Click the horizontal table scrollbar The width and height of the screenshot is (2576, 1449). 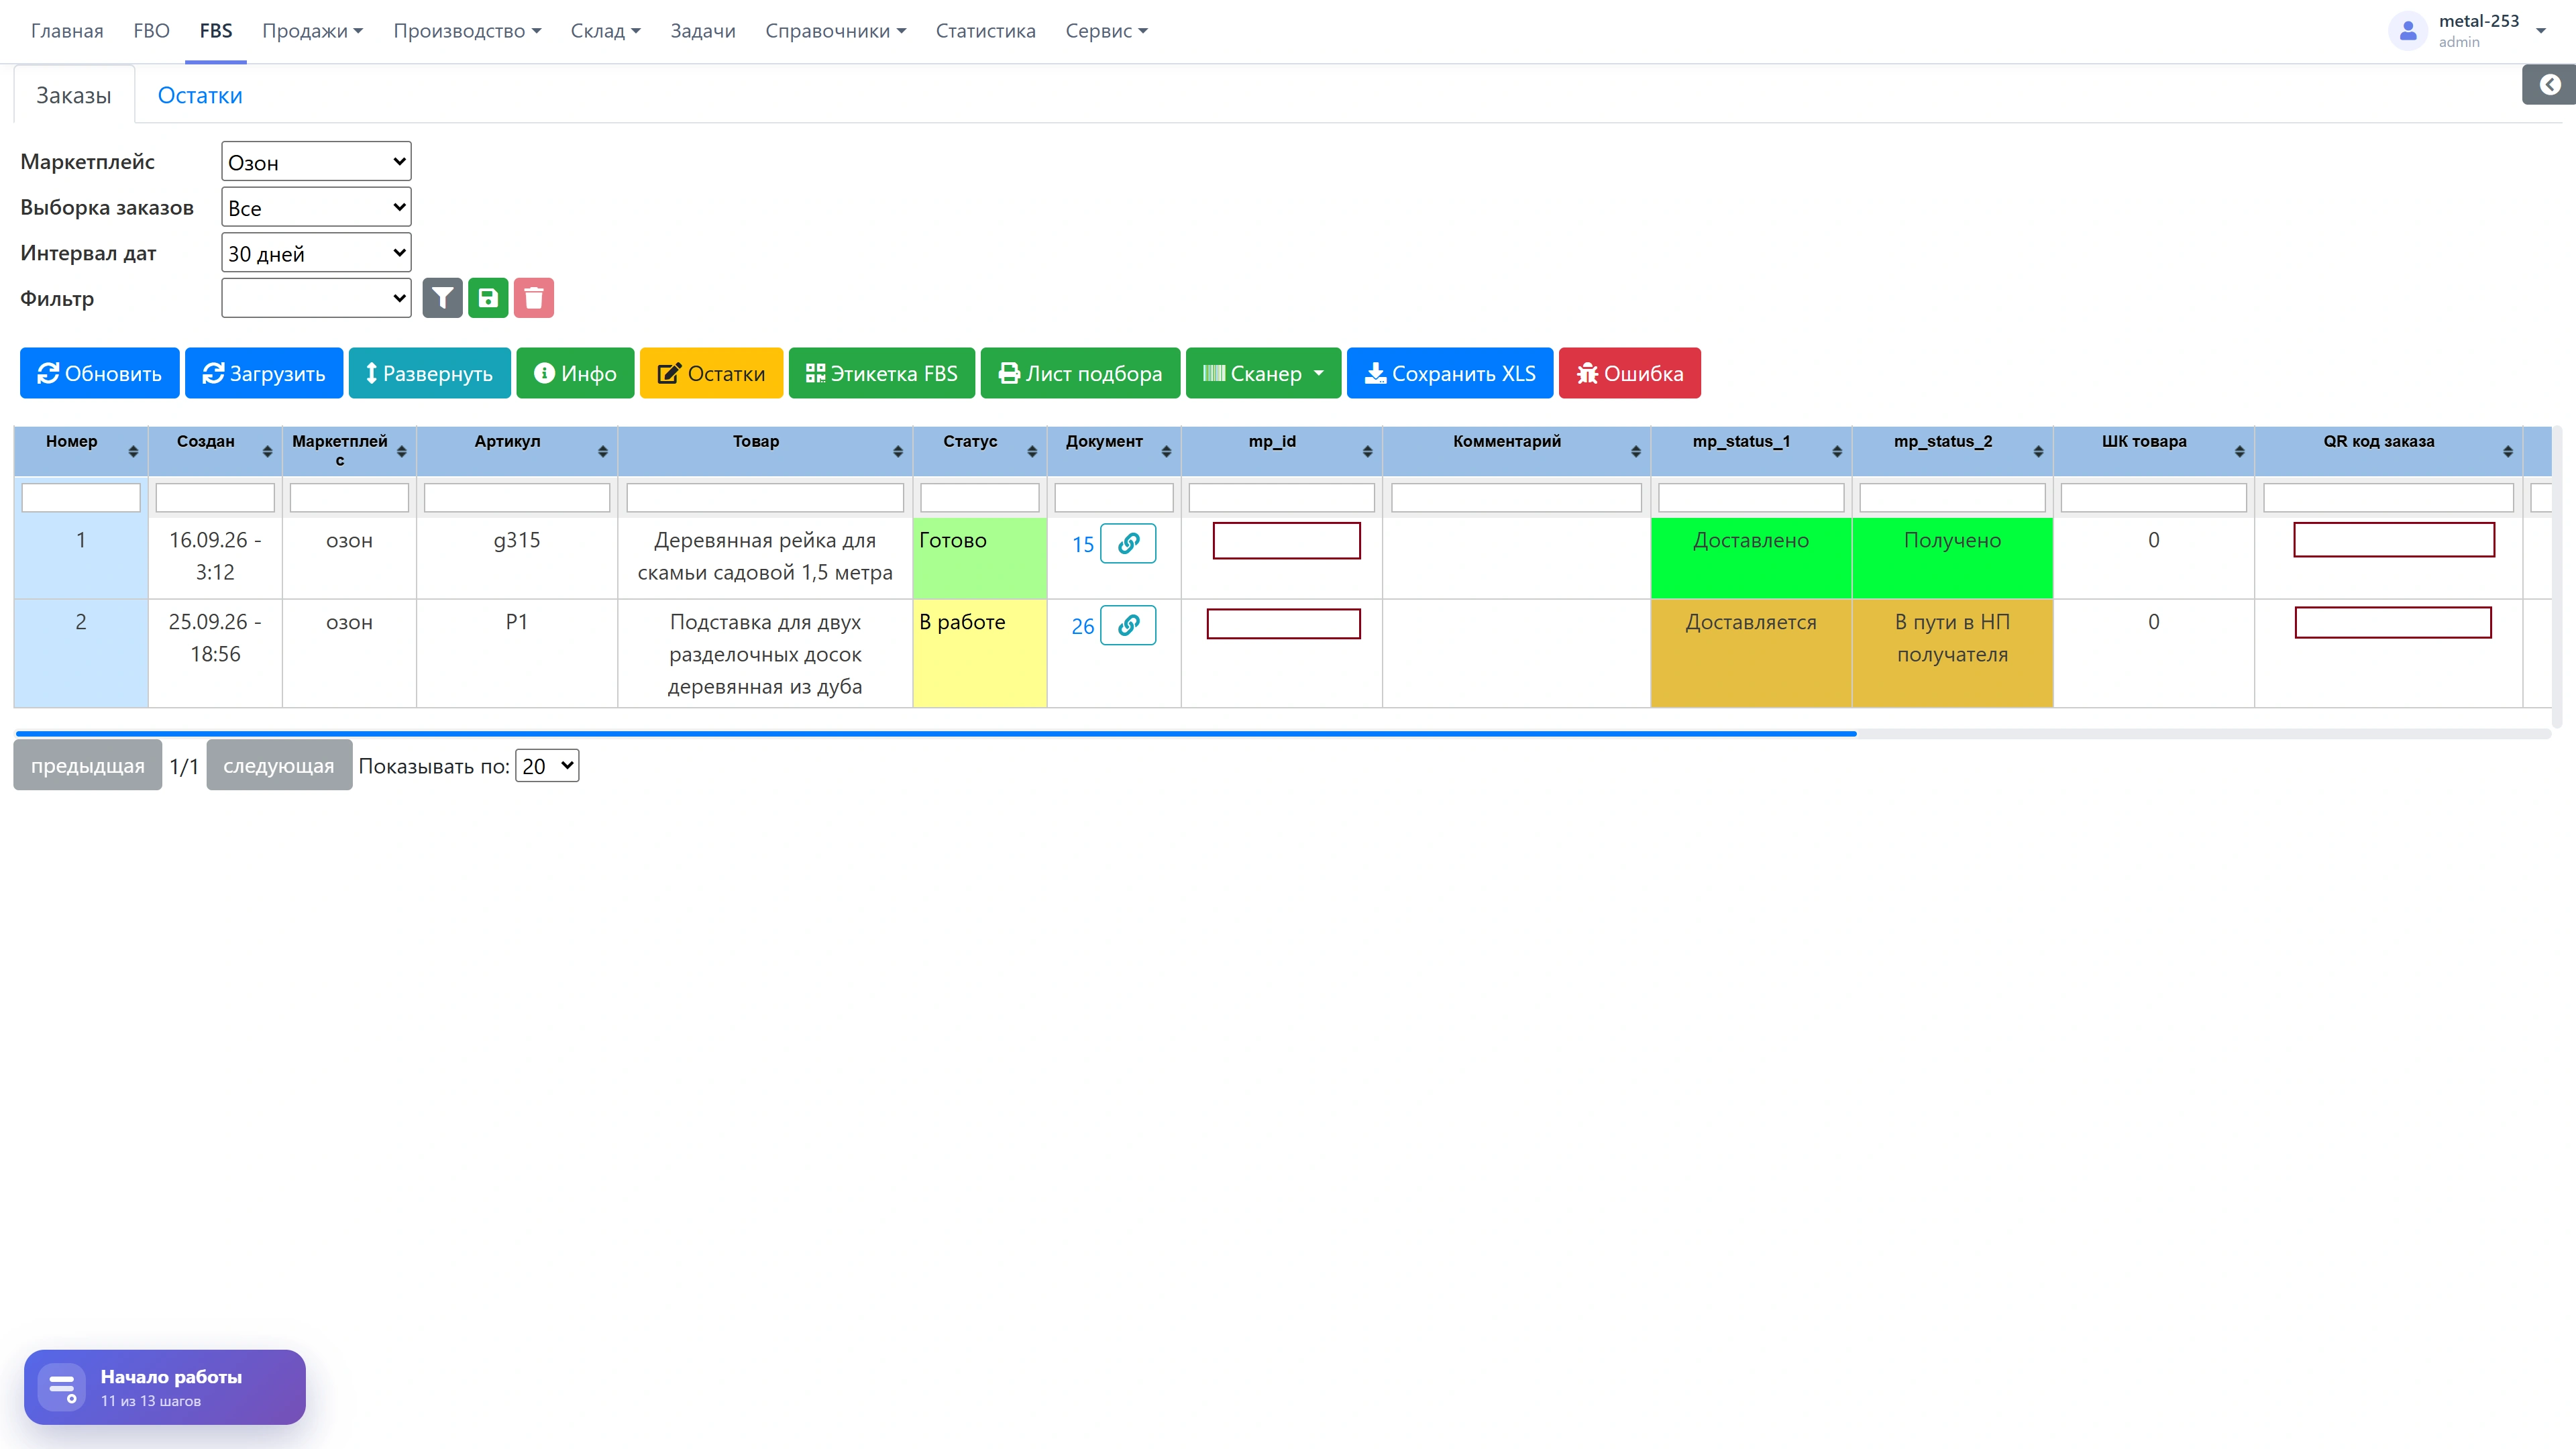[x=936, y=734]
